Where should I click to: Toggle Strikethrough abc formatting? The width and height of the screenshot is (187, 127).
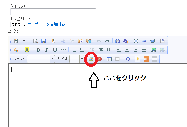63,50
